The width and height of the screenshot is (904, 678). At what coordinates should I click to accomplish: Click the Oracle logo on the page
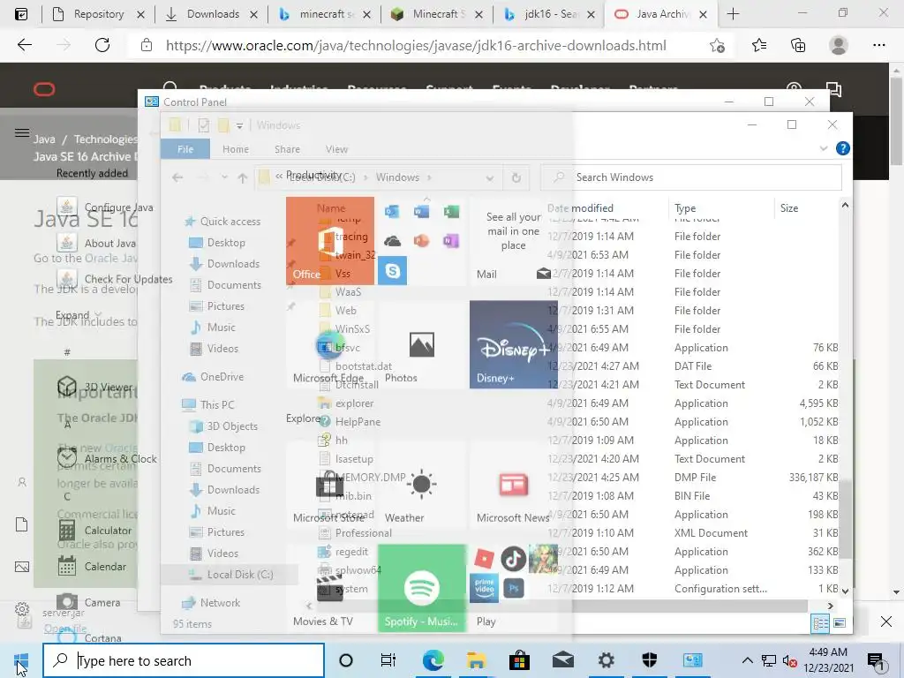(44, 89)
